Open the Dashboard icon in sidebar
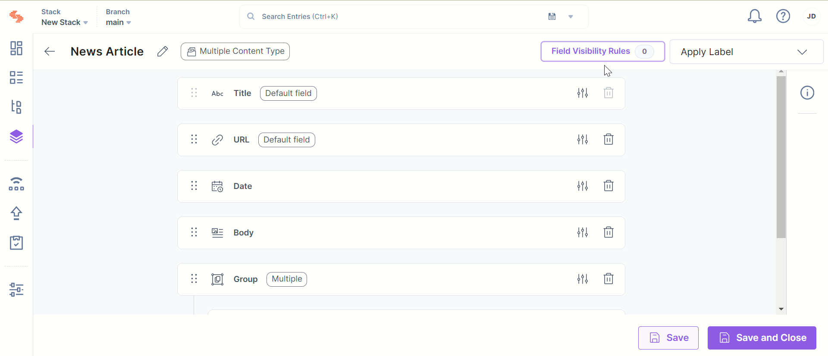 click(x=16, y=48)
